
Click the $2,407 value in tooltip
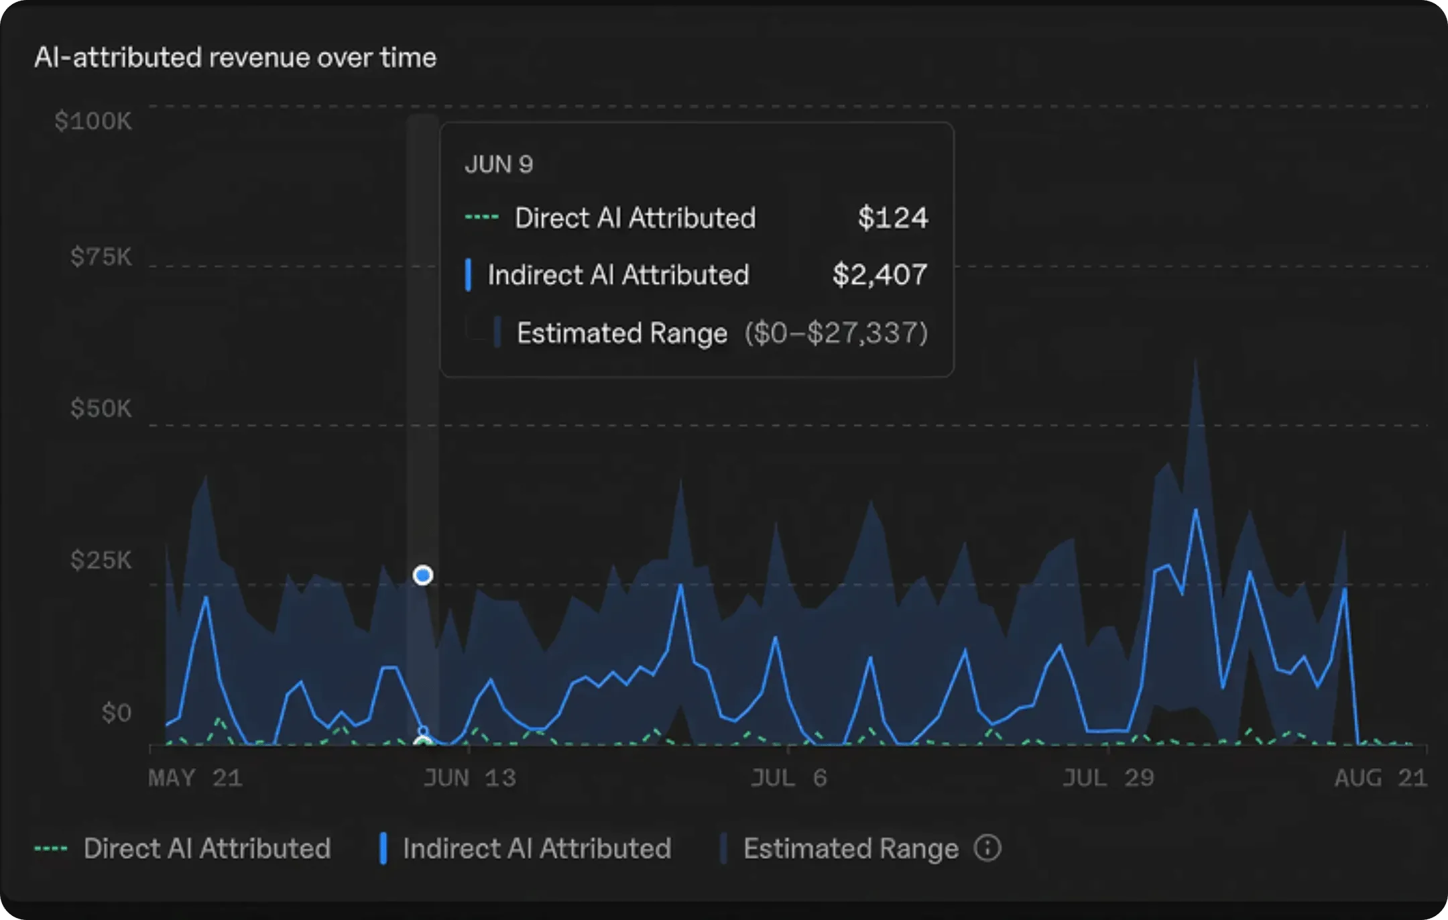click(x=880, y=274)
